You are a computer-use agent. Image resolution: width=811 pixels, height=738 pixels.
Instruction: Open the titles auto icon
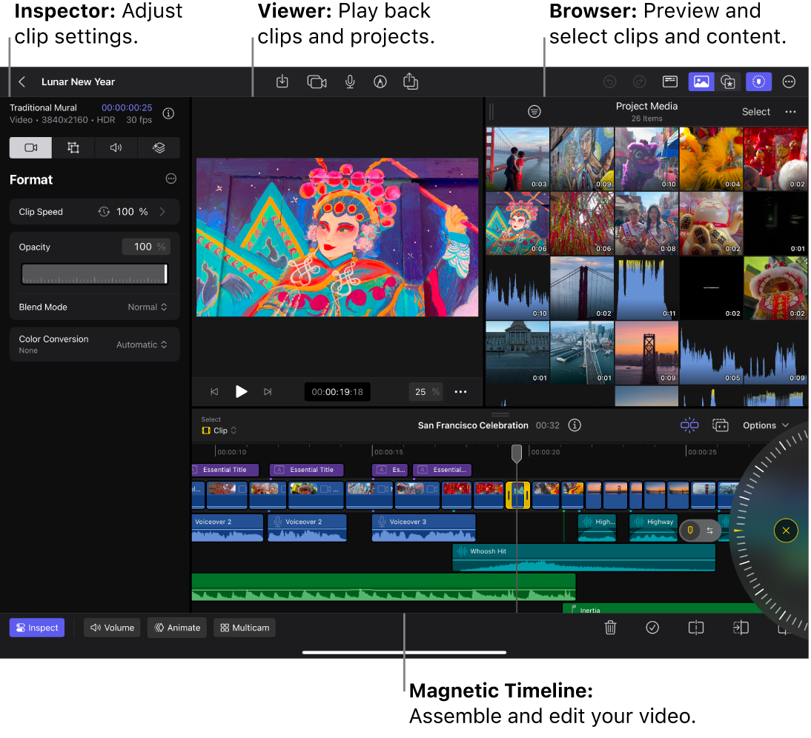380,82
